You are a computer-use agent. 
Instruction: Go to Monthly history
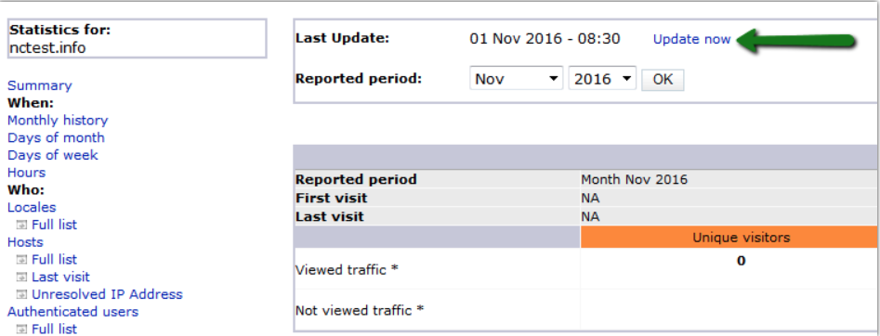click(x=58, y=121)
